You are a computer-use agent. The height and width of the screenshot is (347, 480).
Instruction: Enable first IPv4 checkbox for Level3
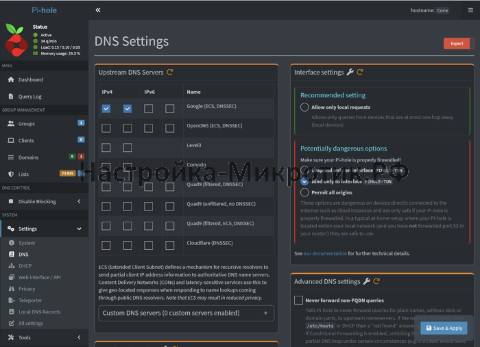[x=106, y=148]
